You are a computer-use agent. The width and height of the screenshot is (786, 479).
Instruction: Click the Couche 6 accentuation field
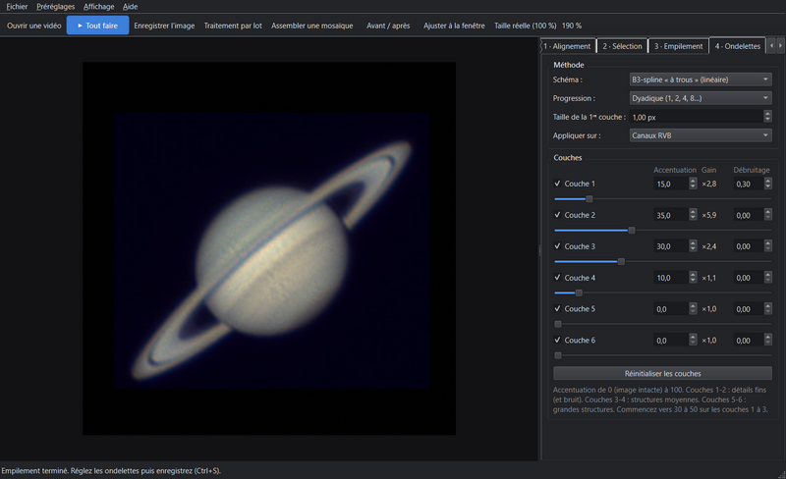[671, 341]
